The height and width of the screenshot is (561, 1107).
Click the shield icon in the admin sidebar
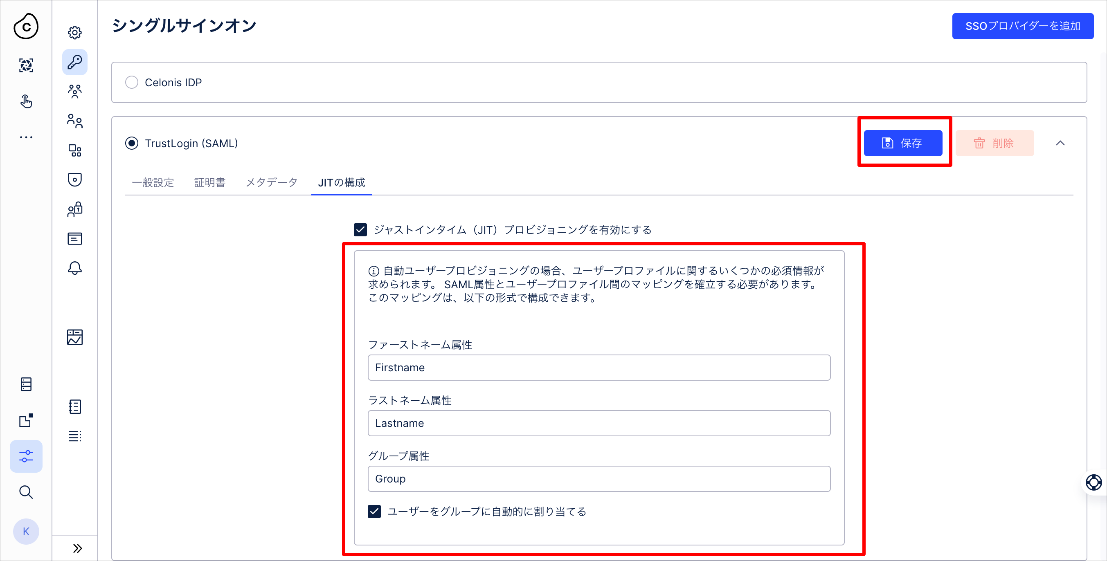click(x=75, y=180)
